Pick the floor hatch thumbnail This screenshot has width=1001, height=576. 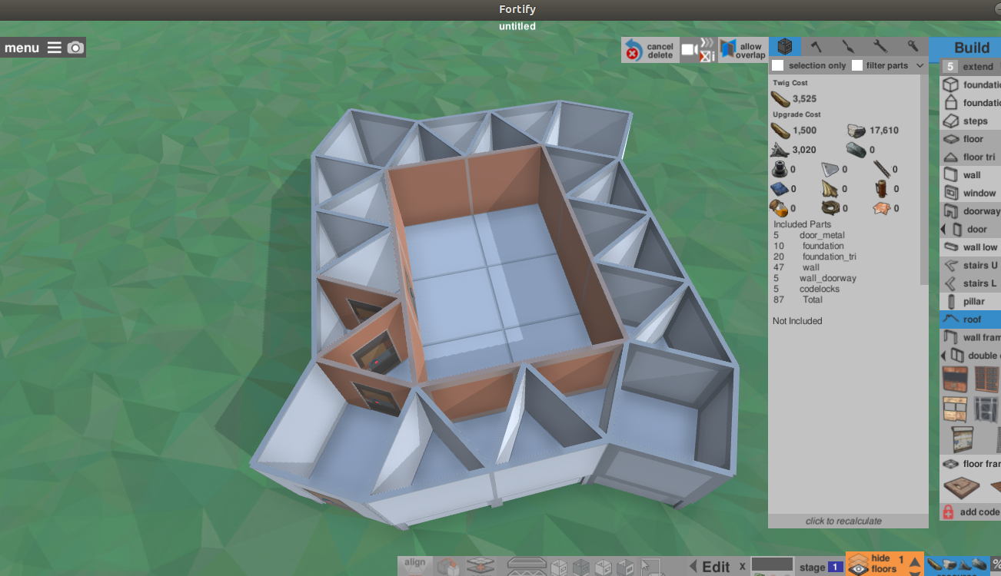[961, 487]
